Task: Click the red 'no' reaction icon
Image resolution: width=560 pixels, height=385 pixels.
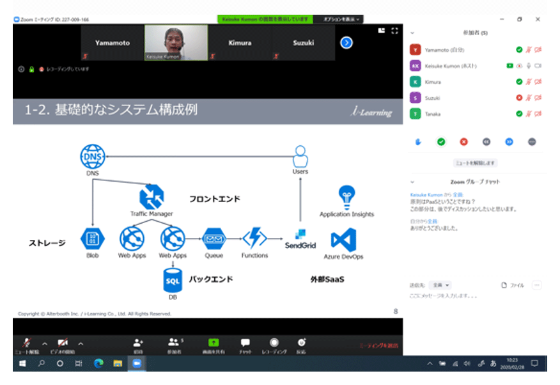Action: tap(463, 142)
